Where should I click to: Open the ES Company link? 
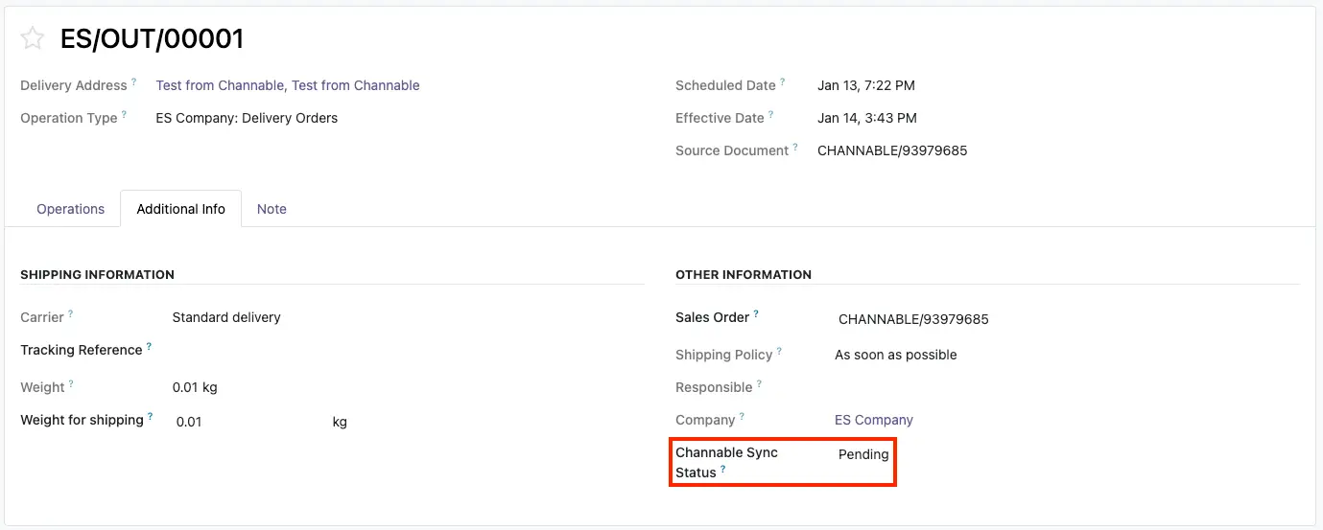[873, 420]
